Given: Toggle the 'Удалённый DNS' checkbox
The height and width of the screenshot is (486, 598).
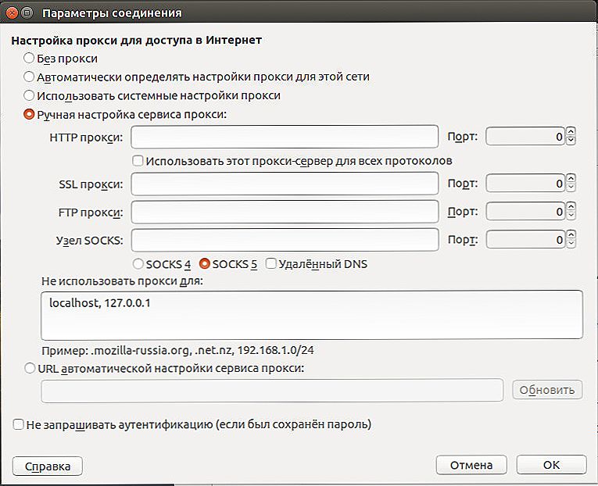Looking at the screenshot, I should click(270, 263).
